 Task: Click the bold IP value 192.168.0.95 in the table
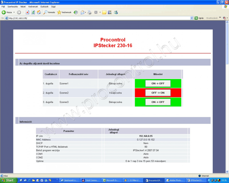point(146,136)
